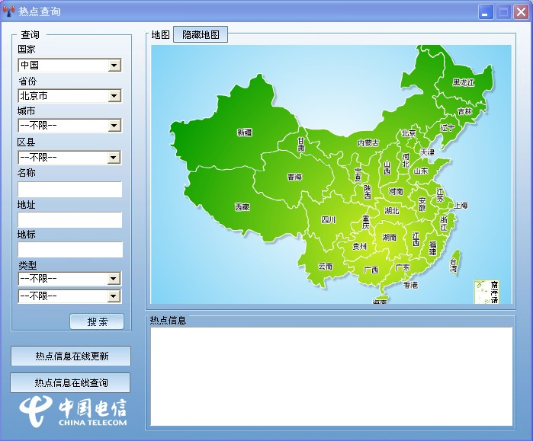
Task: Click 热点信息在线更新 update button
Action: pos(71,356)
